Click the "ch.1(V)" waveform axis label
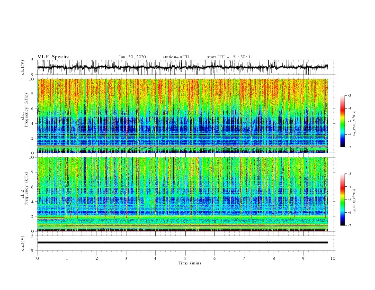 [x=23, y=67]
